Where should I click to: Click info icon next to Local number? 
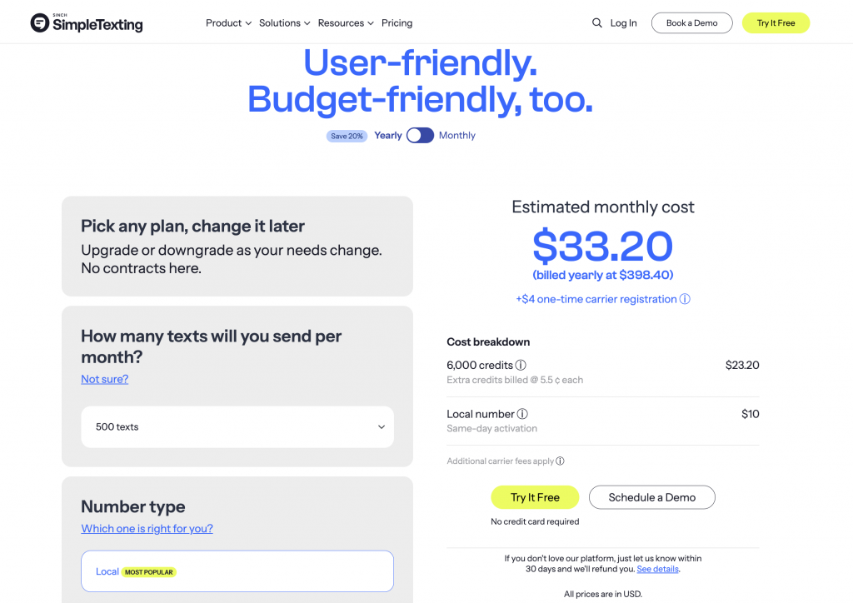tap(522, 414)
